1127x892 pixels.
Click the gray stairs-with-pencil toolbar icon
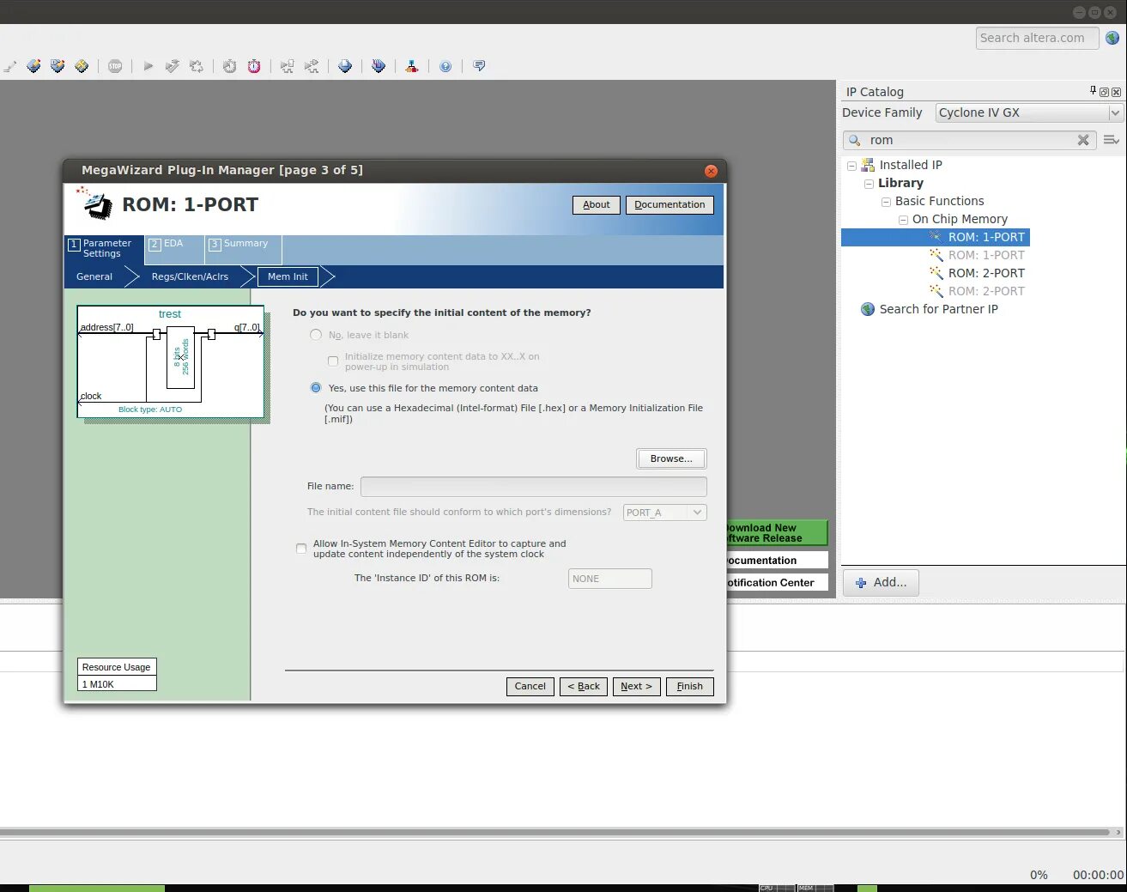coord(9,66)
